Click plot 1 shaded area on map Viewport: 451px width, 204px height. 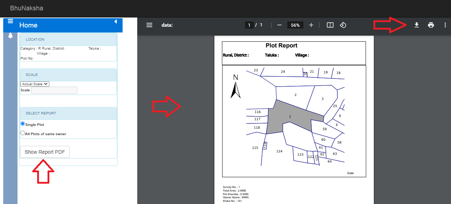[x=289, y=117]
